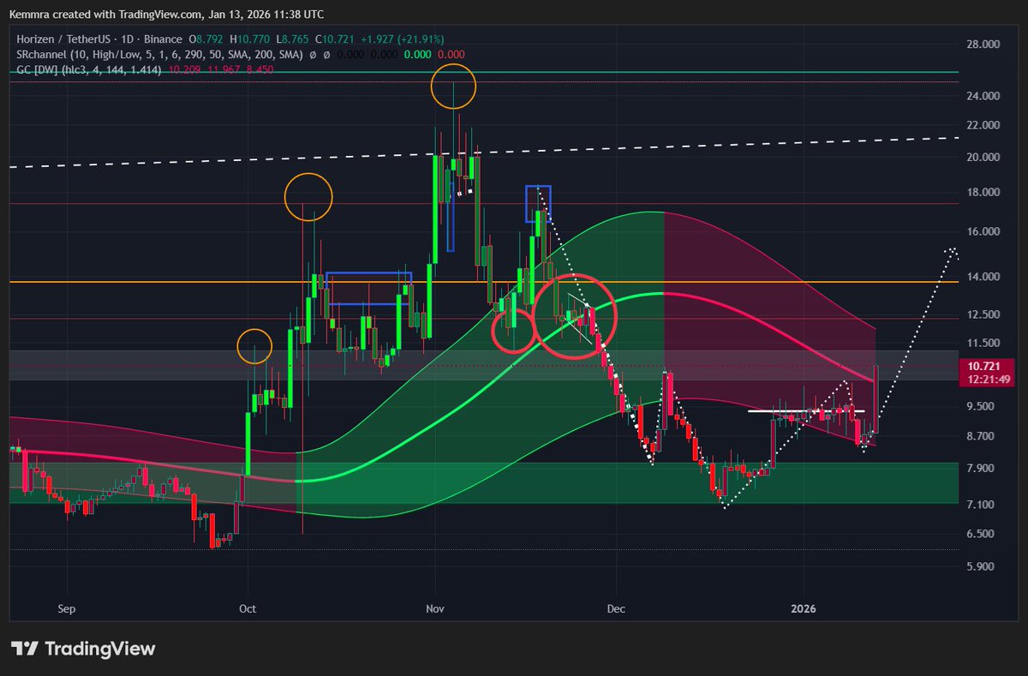Click the GC value 10.209
This screenshot has width=1028, height=676.
[186, 70]
